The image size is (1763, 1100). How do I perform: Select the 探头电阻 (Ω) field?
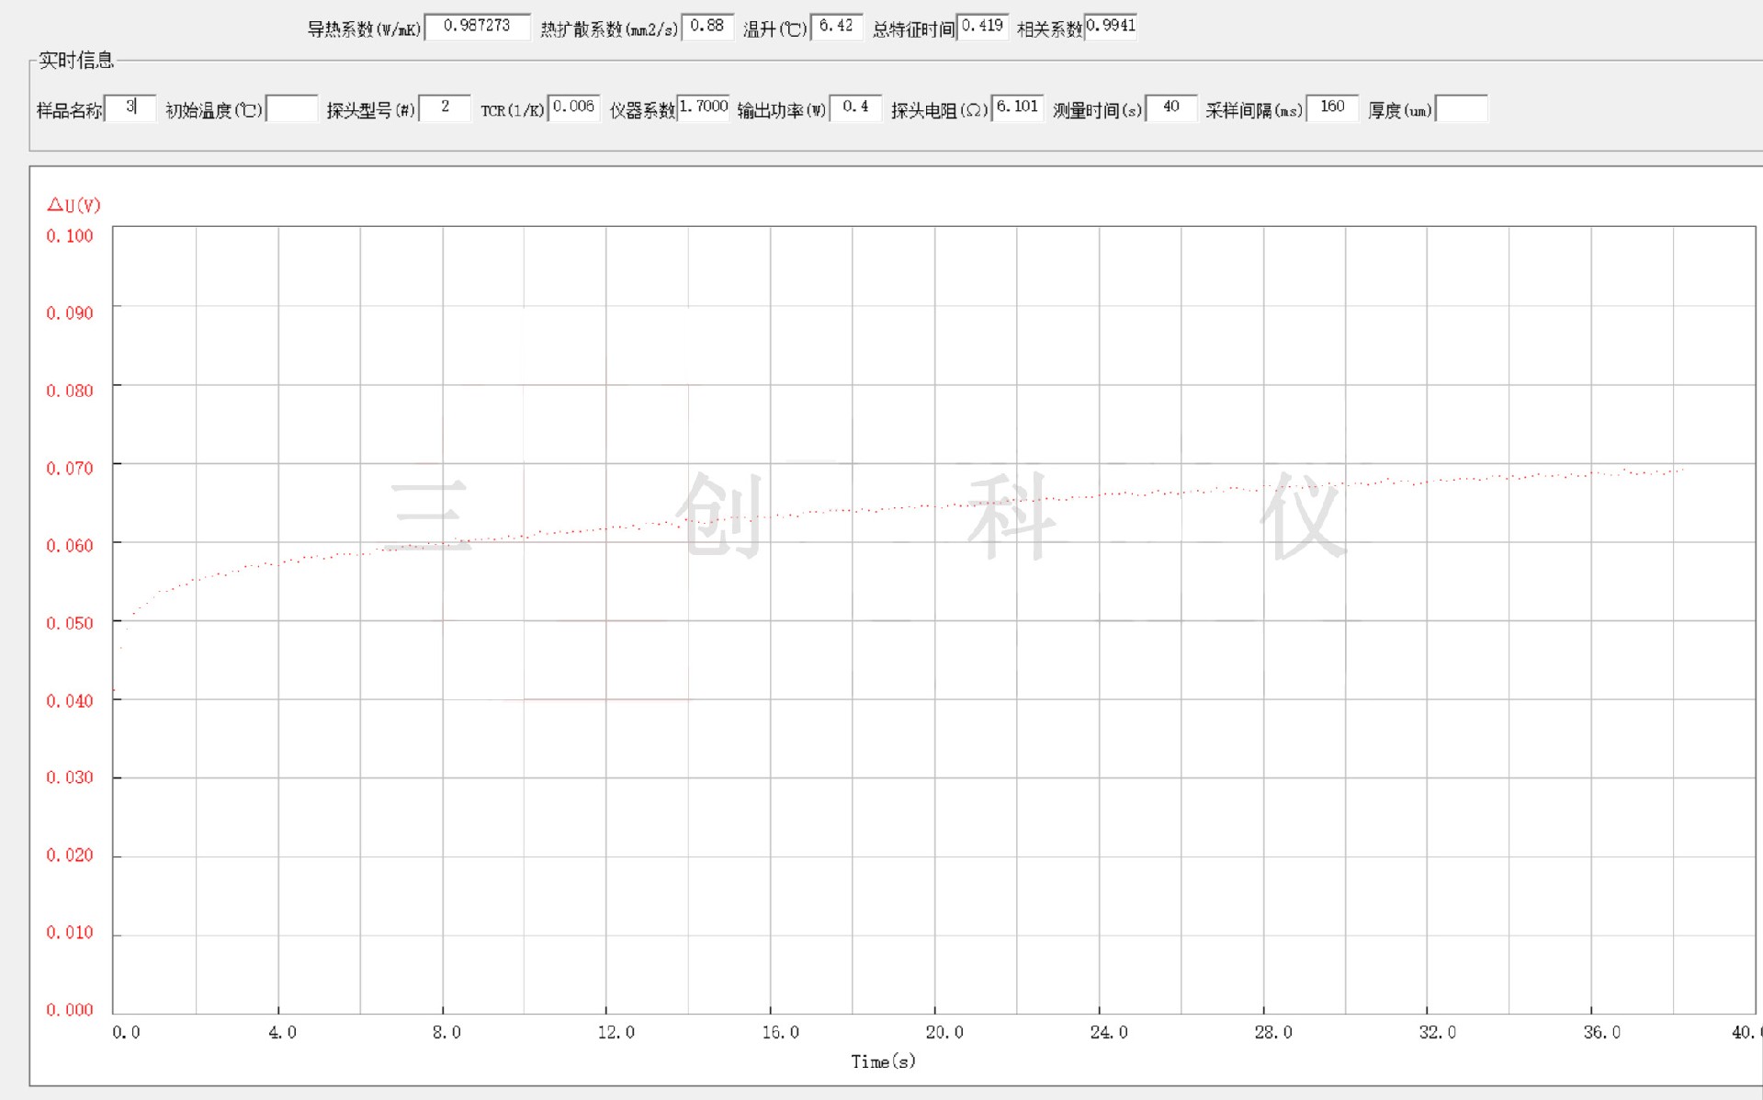coord(1017,108)
